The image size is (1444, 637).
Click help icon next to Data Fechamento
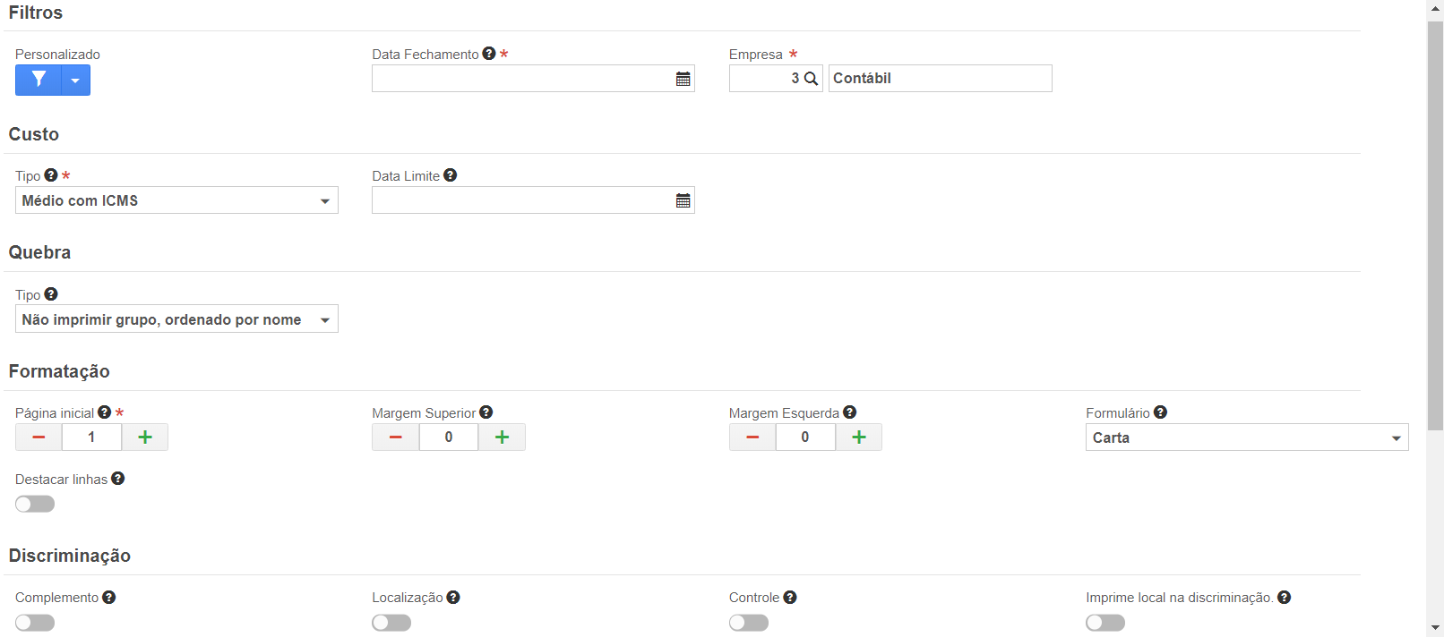pos(489,54)
